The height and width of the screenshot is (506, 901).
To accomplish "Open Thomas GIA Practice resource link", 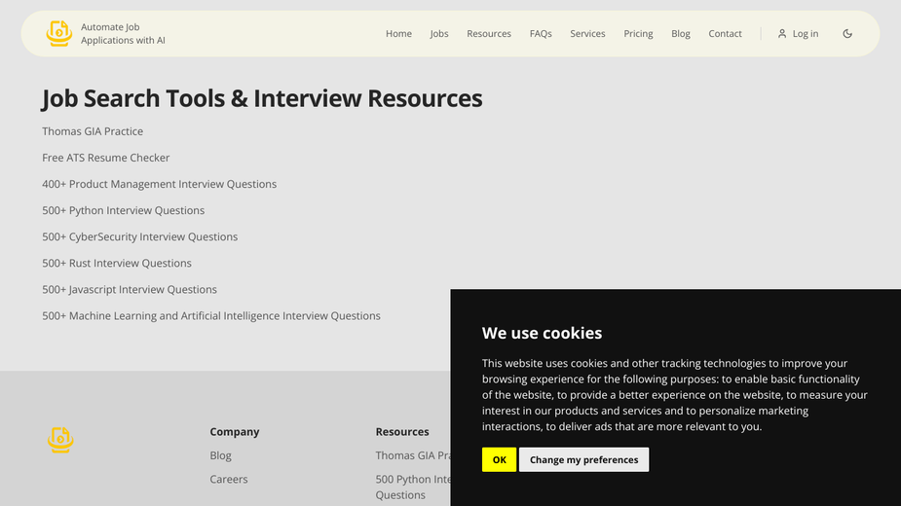I will pyautogui.click(x=93, y=131).
